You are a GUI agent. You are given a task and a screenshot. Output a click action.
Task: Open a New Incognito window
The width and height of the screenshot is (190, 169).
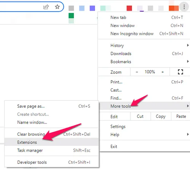tap(144, 34)
